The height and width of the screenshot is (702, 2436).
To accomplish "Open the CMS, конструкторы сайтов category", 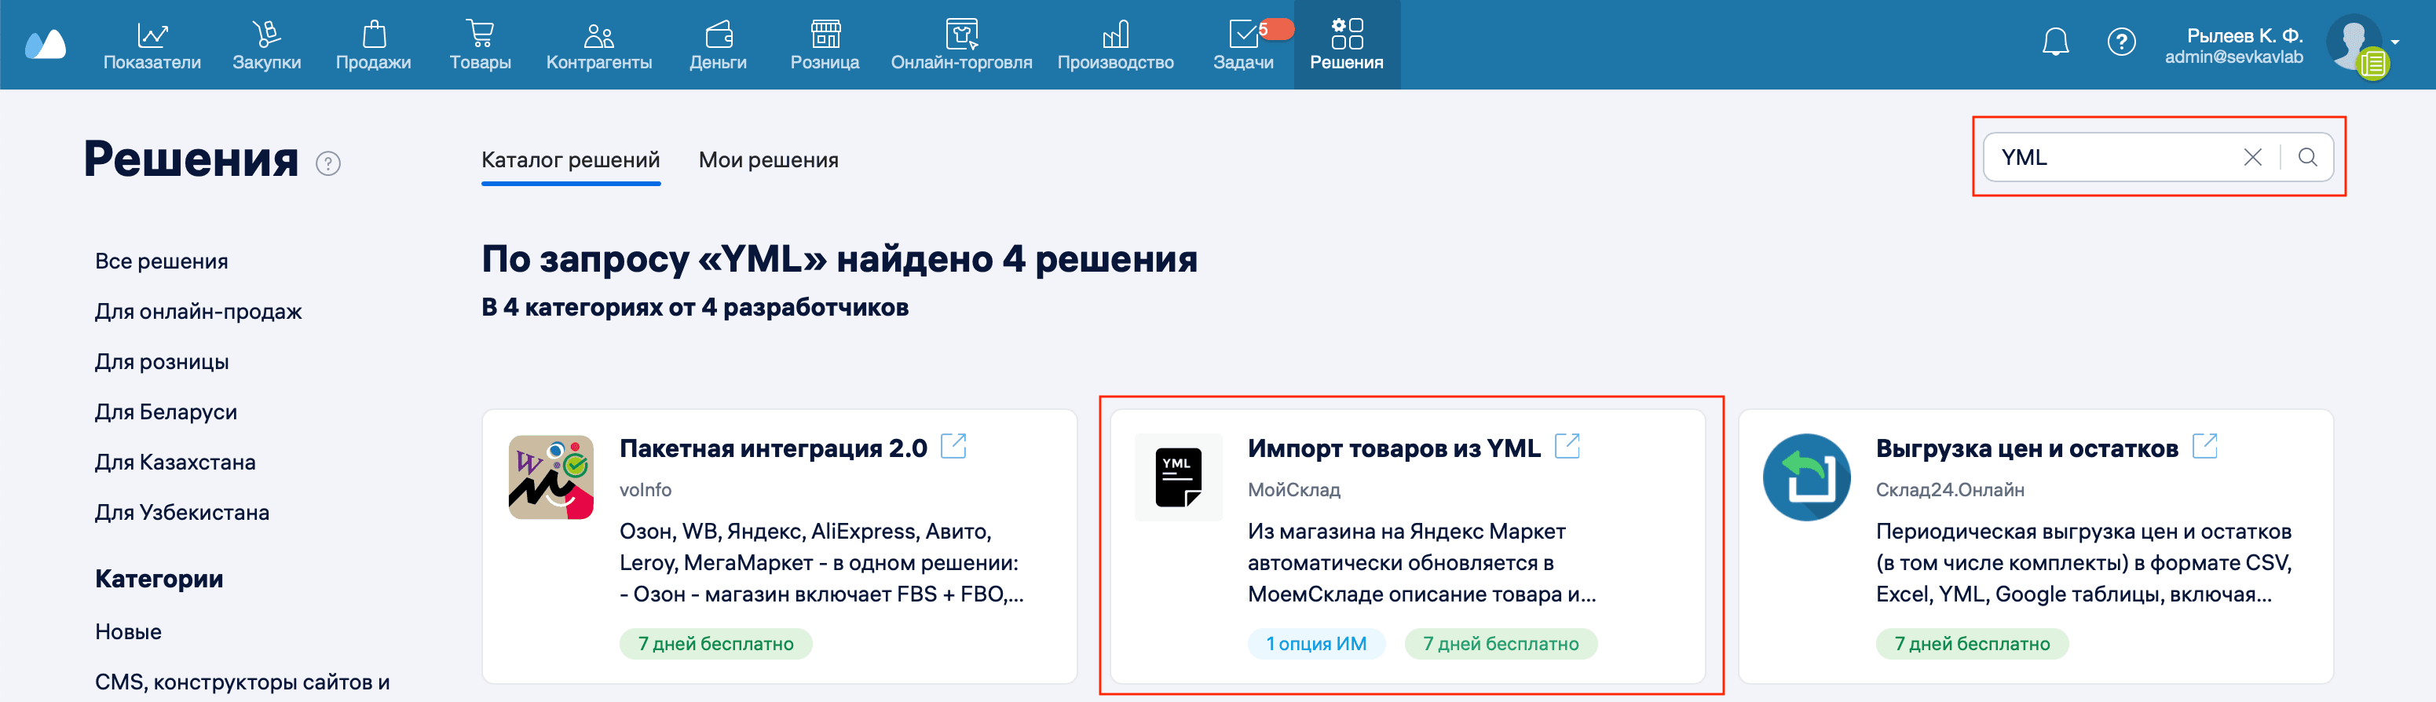I will coord(242,682).
